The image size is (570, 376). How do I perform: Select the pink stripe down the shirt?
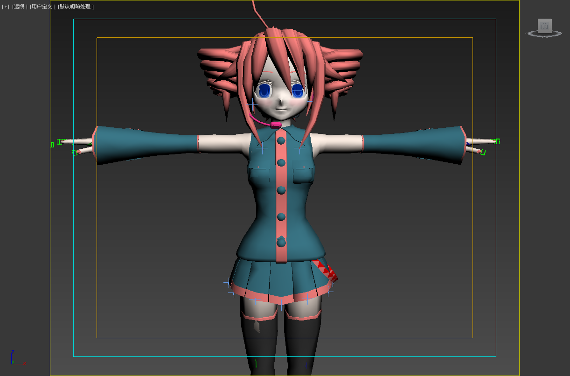[x=281, y=201]
